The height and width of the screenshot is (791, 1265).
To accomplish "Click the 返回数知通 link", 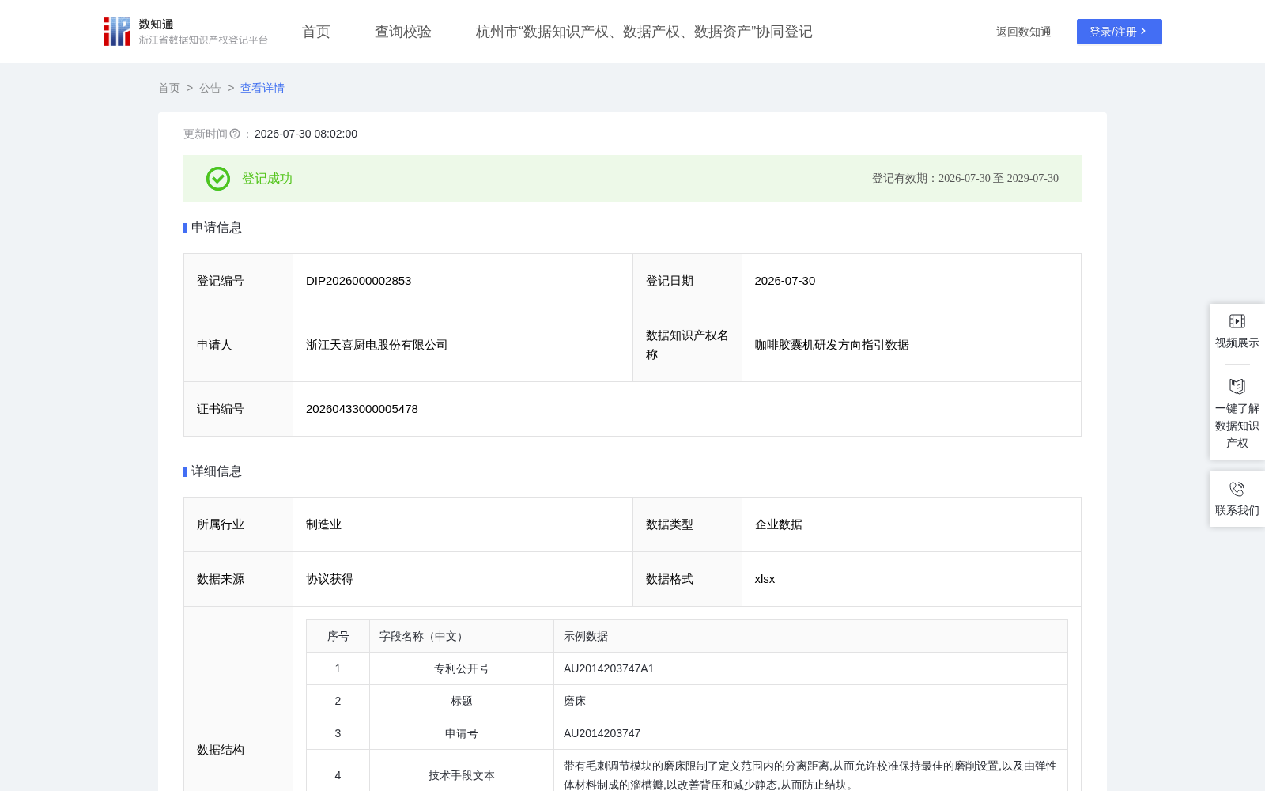I will [1024, 32].
